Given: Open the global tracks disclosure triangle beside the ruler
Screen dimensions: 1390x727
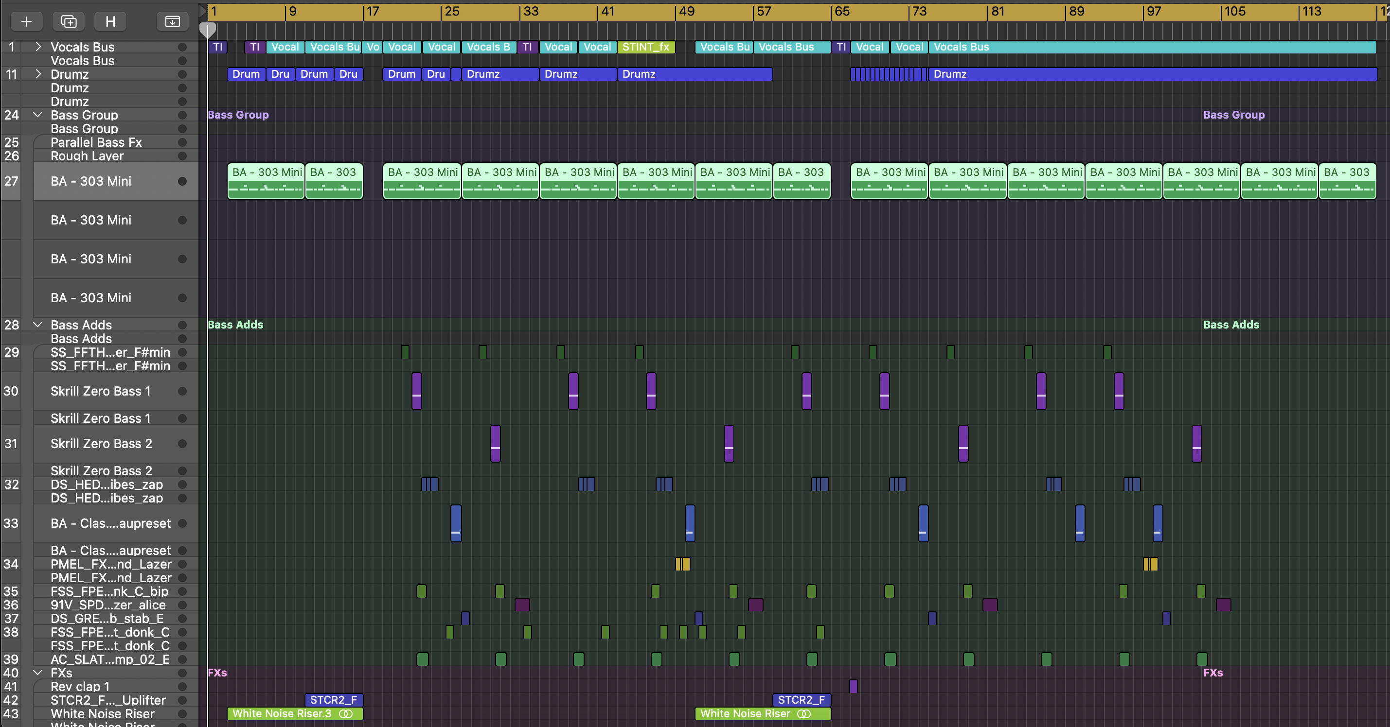Looking at the screenshot, I should [203, 11].
